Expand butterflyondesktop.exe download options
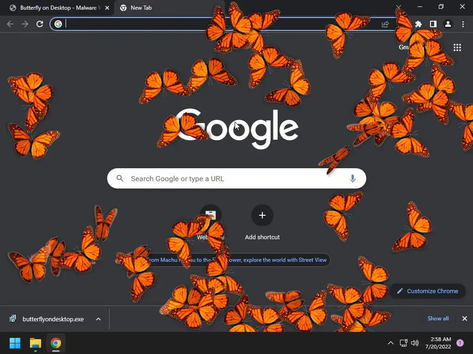 tap(98, 319)
